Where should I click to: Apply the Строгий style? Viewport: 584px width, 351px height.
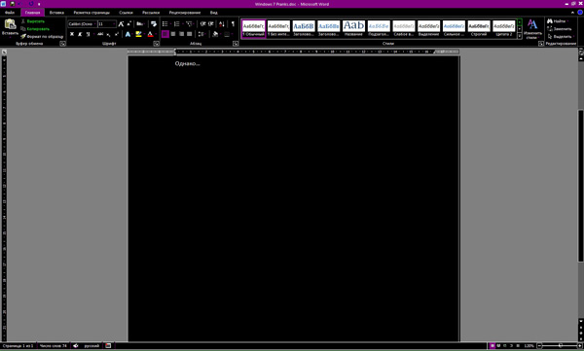tap(479, 28)
